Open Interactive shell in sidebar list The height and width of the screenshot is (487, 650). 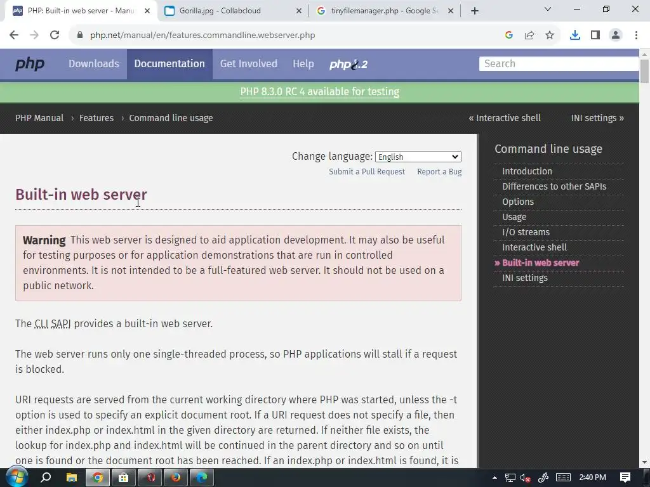point(534,248)
